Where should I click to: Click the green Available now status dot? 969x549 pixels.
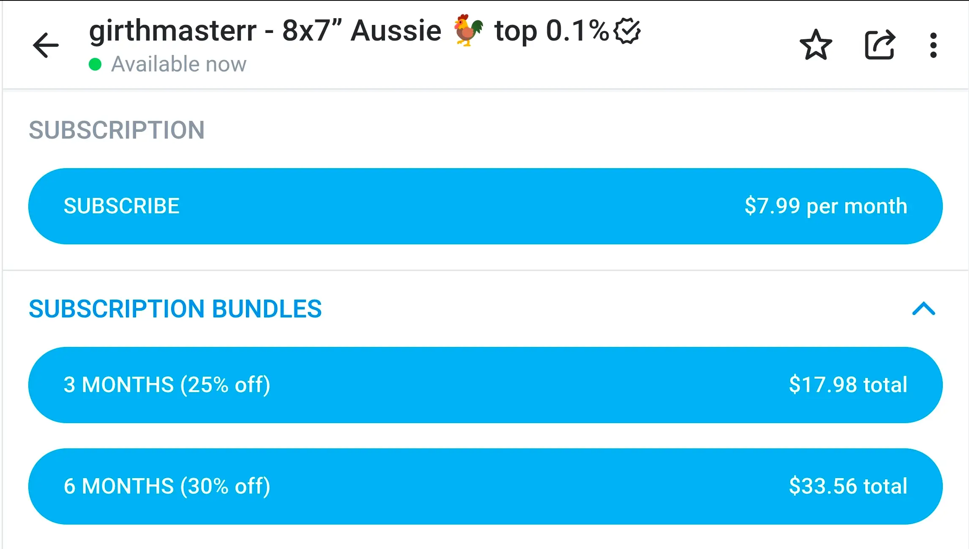[95, 64]
